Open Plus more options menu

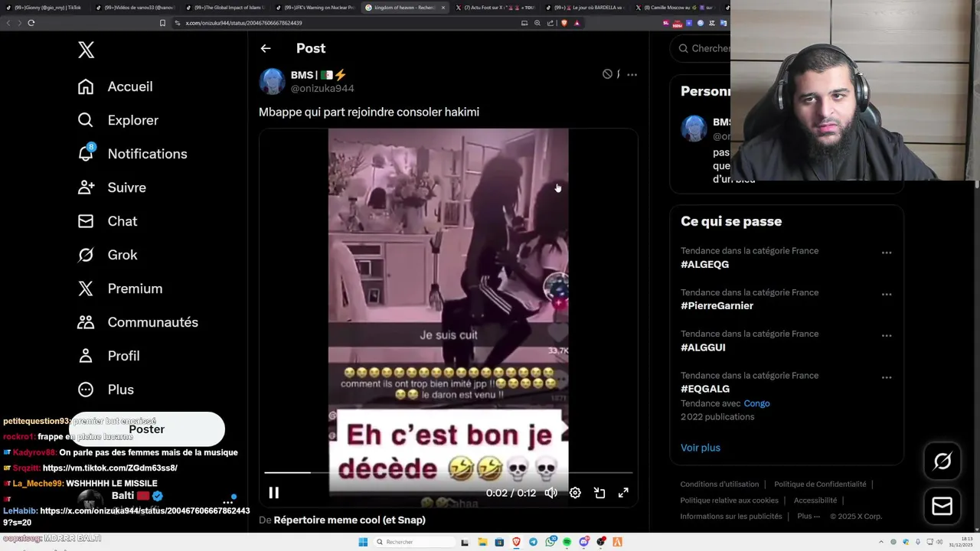click(106, 390)
